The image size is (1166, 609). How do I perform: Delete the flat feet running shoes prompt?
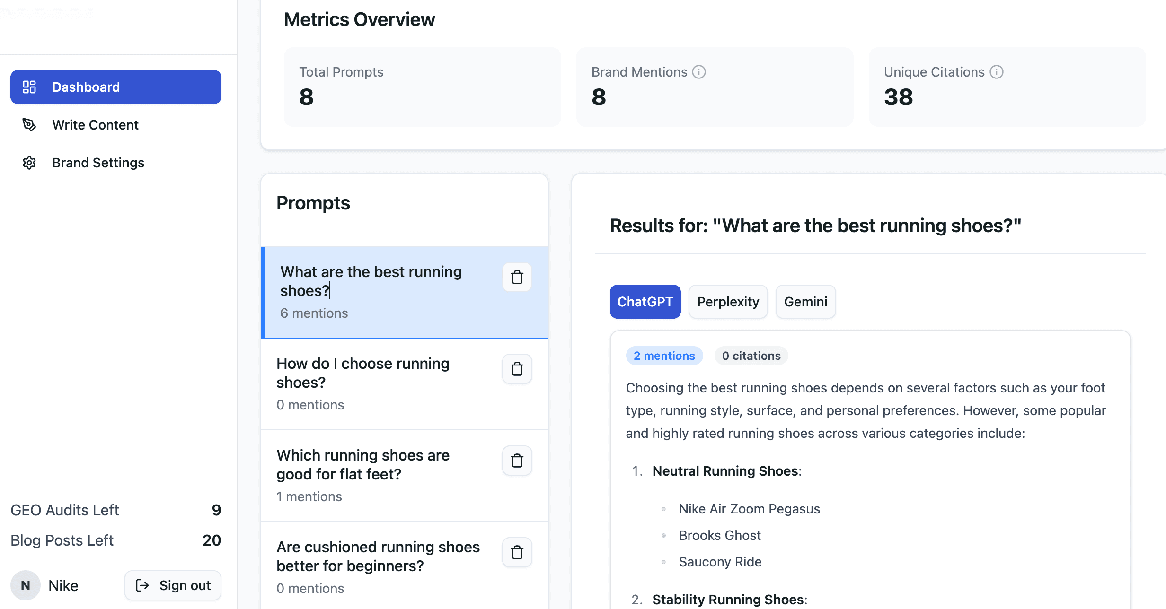point(517,461)
